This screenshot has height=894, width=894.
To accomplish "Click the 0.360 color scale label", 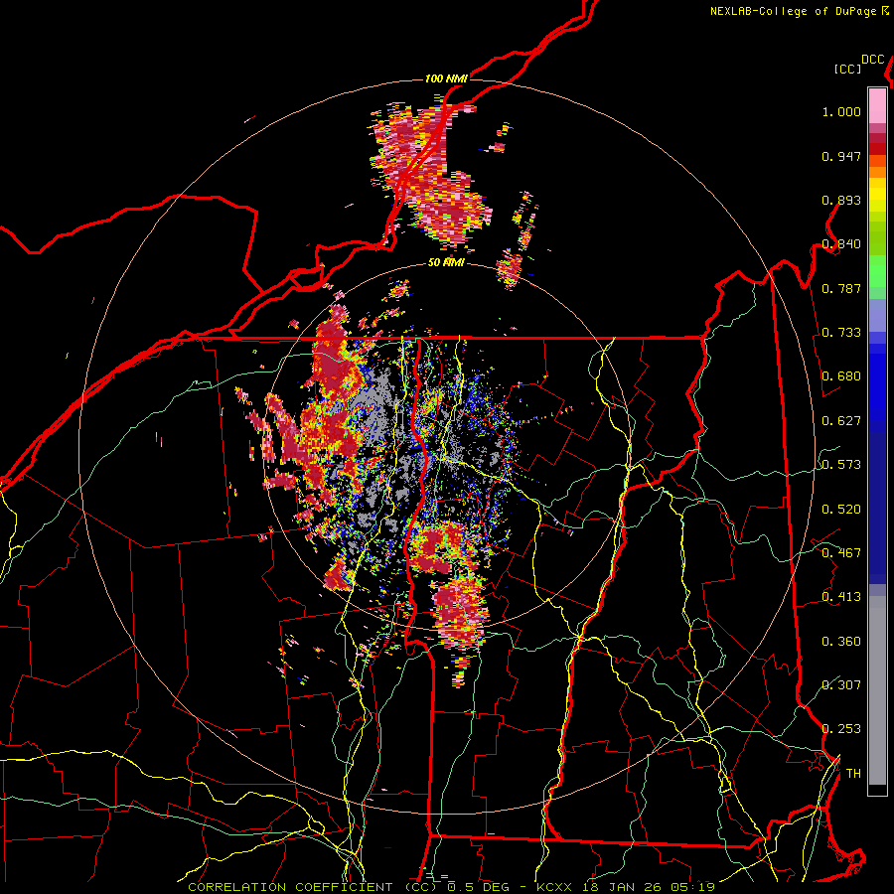I will [841, 641].
